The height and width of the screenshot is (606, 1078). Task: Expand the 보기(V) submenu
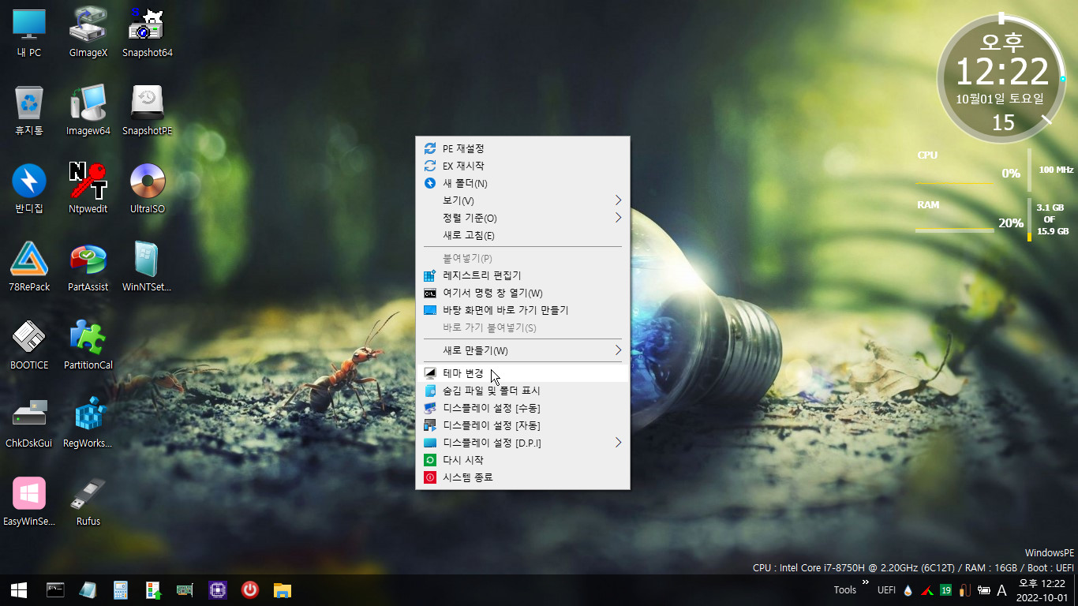522,200
